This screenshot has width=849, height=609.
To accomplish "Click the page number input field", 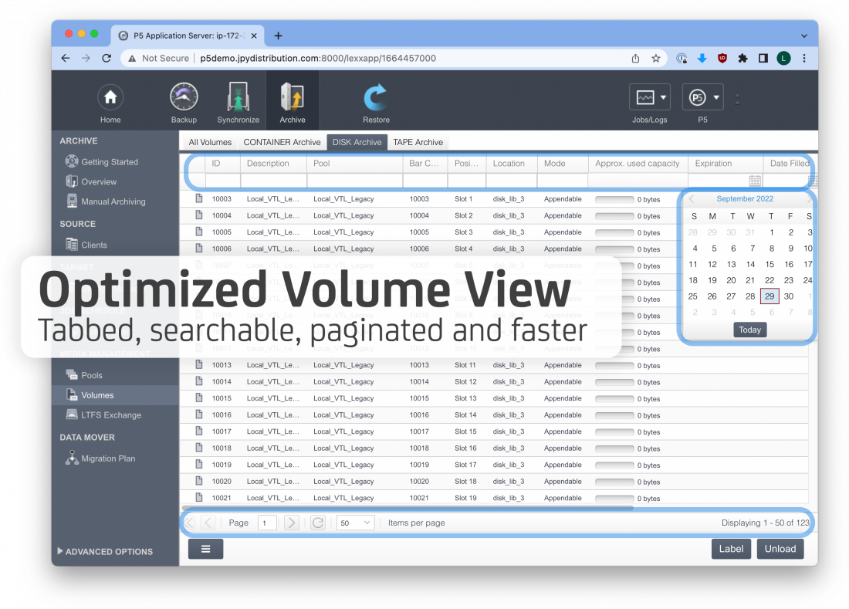I will (x=267, y=523).
